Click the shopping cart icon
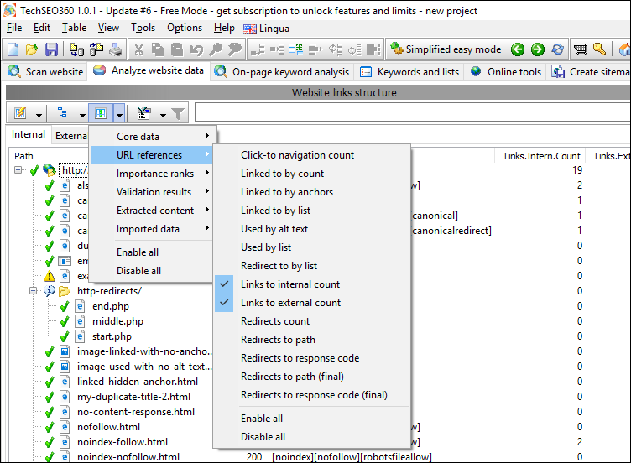This screenshot has height=463, width=631. 580,49
